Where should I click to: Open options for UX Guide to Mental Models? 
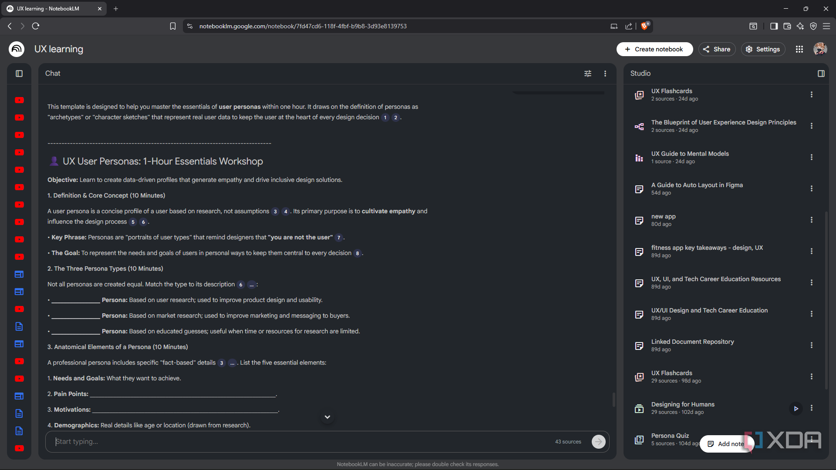pyautogui.click(x=812, y=157)
